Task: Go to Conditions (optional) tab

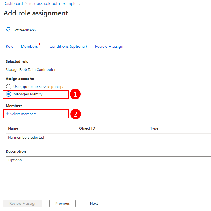Action: tap(68, 46)
